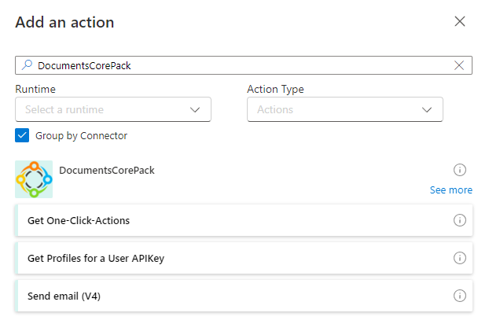Click the See more link
The width and height of the screenshot is (489, 335).
pos(450,190)
